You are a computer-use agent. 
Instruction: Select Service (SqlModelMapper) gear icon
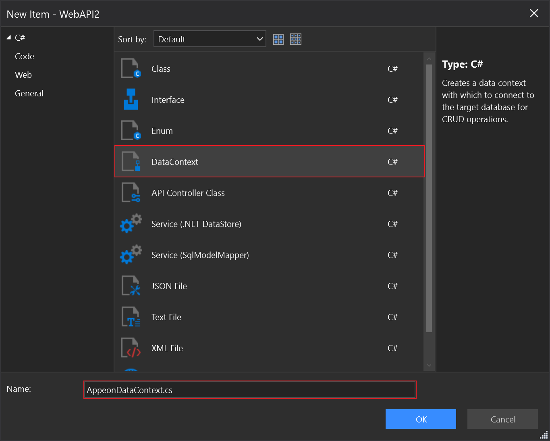131,255
